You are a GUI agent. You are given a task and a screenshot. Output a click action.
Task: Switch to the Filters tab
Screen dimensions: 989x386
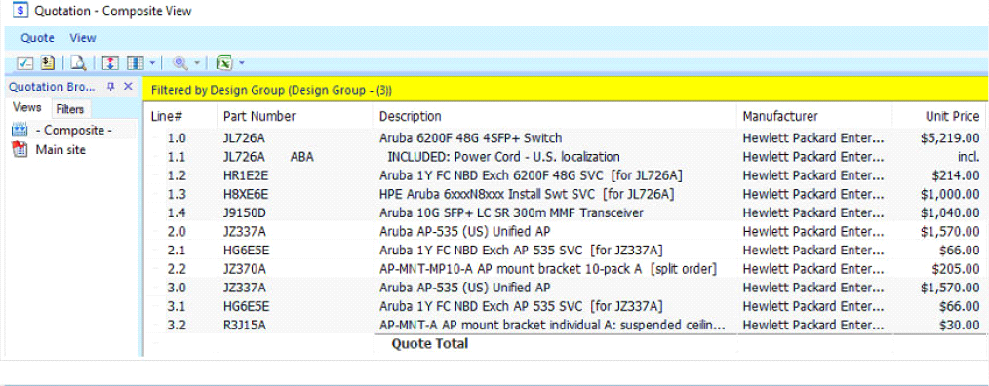pyautogui.click(x=69, y=109)
